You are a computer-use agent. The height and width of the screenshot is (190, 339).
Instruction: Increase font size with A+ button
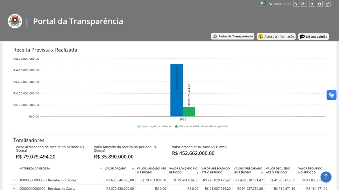[304, 4]
